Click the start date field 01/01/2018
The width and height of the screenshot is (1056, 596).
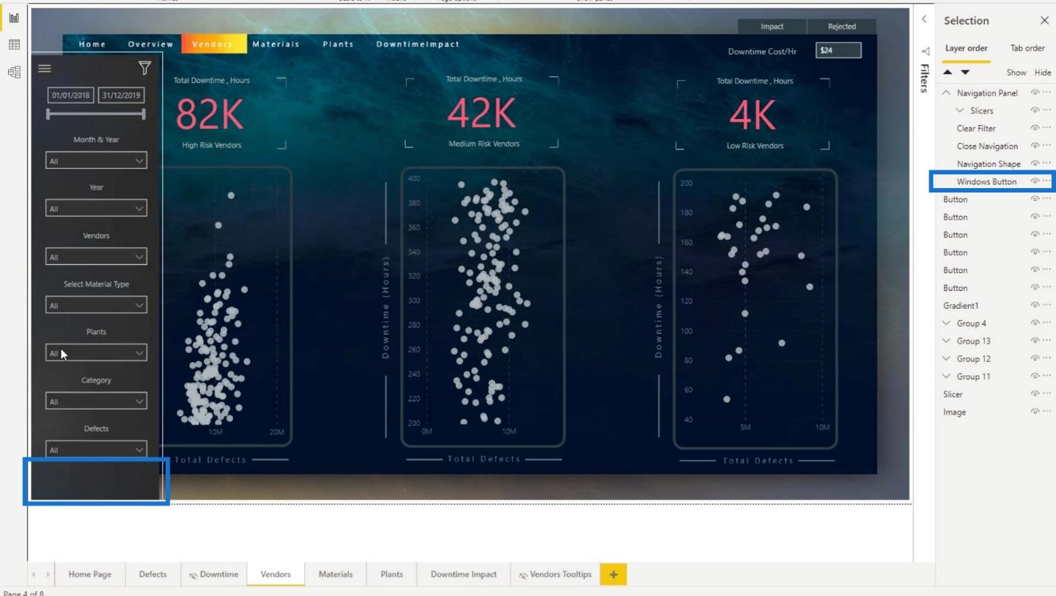pyautogui.click(x=71, y=96)
